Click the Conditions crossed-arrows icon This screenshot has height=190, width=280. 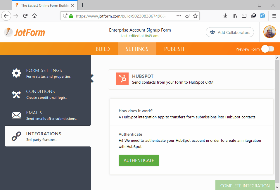pyautogui.click(x=16, y=94)
